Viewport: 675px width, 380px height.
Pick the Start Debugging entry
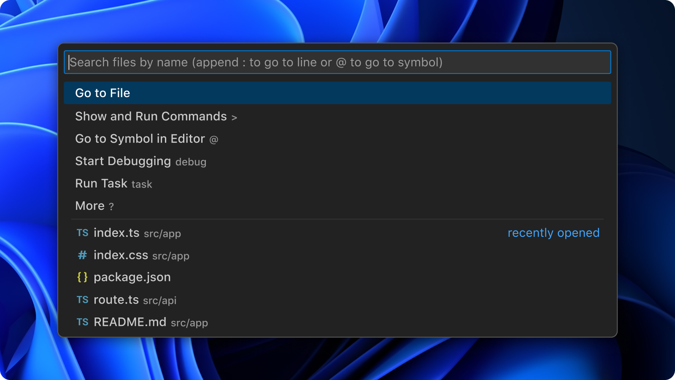click(123, 161)
